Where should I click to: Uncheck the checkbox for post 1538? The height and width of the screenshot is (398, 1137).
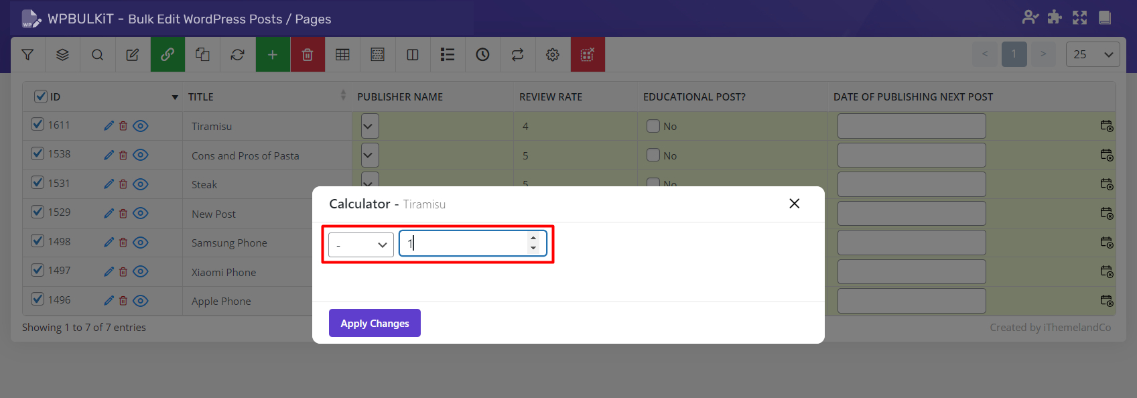pos(38,154)
